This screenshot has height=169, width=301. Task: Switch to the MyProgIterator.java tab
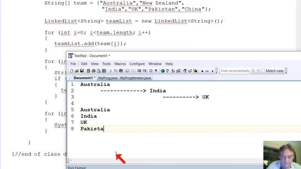(135, 78)
